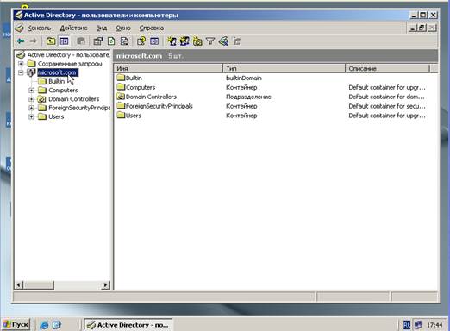Image resolution: width=450 pixels, height=331 pixels.
Task: Click the Подразделение type cell
Action: point(248,97)
